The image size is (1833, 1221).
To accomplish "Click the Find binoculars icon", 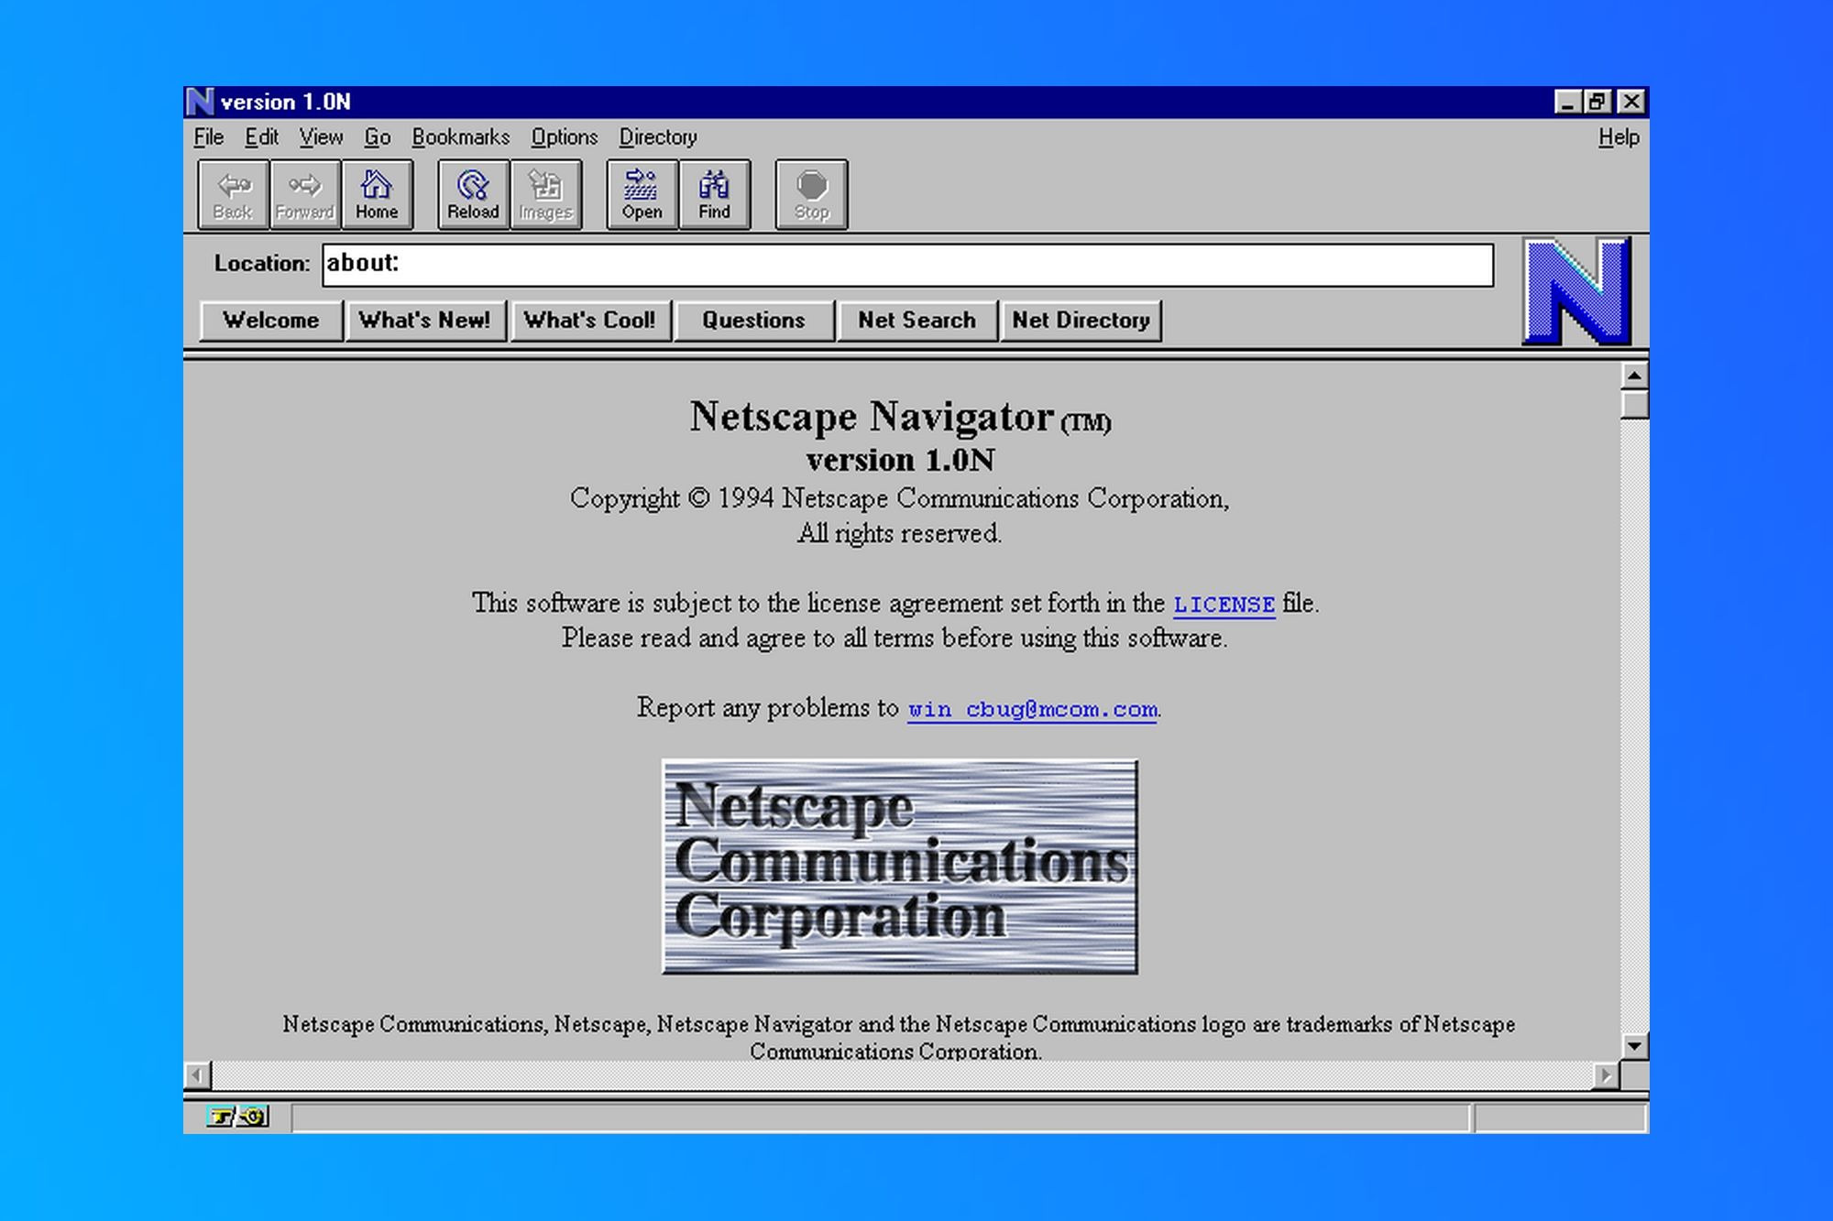I will coord(714,192).
